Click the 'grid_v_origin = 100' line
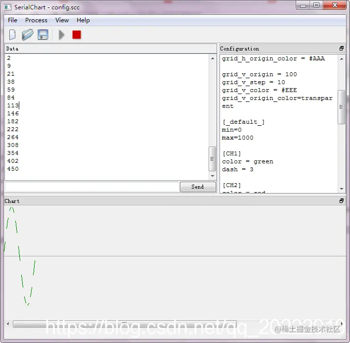This screenshot has width=350, height=343. click(x=260, y=74)
